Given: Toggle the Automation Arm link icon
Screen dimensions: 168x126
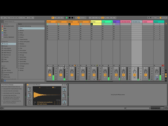Looking at the screenshot, I should [78, 18].
